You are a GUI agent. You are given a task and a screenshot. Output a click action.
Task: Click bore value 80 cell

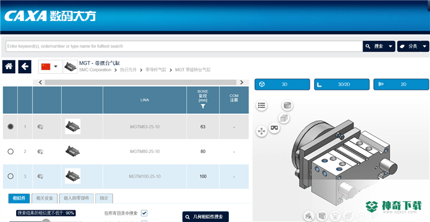(x=202, y=152)
